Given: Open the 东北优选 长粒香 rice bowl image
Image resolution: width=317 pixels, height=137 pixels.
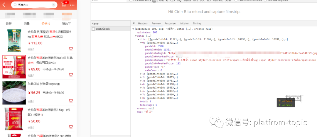Looking at the screenshot, I should click(x=14, y=93).
